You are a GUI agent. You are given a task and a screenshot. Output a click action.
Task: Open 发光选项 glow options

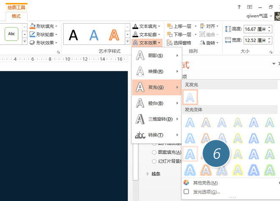(x=206, y=192)
